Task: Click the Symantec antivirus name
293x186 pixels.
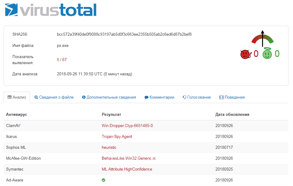Action: coord(15,169)
